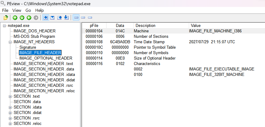Click the 00000104 pFile offset cell
The width and height of the screenshot is (265, 127).
(94, 31)
